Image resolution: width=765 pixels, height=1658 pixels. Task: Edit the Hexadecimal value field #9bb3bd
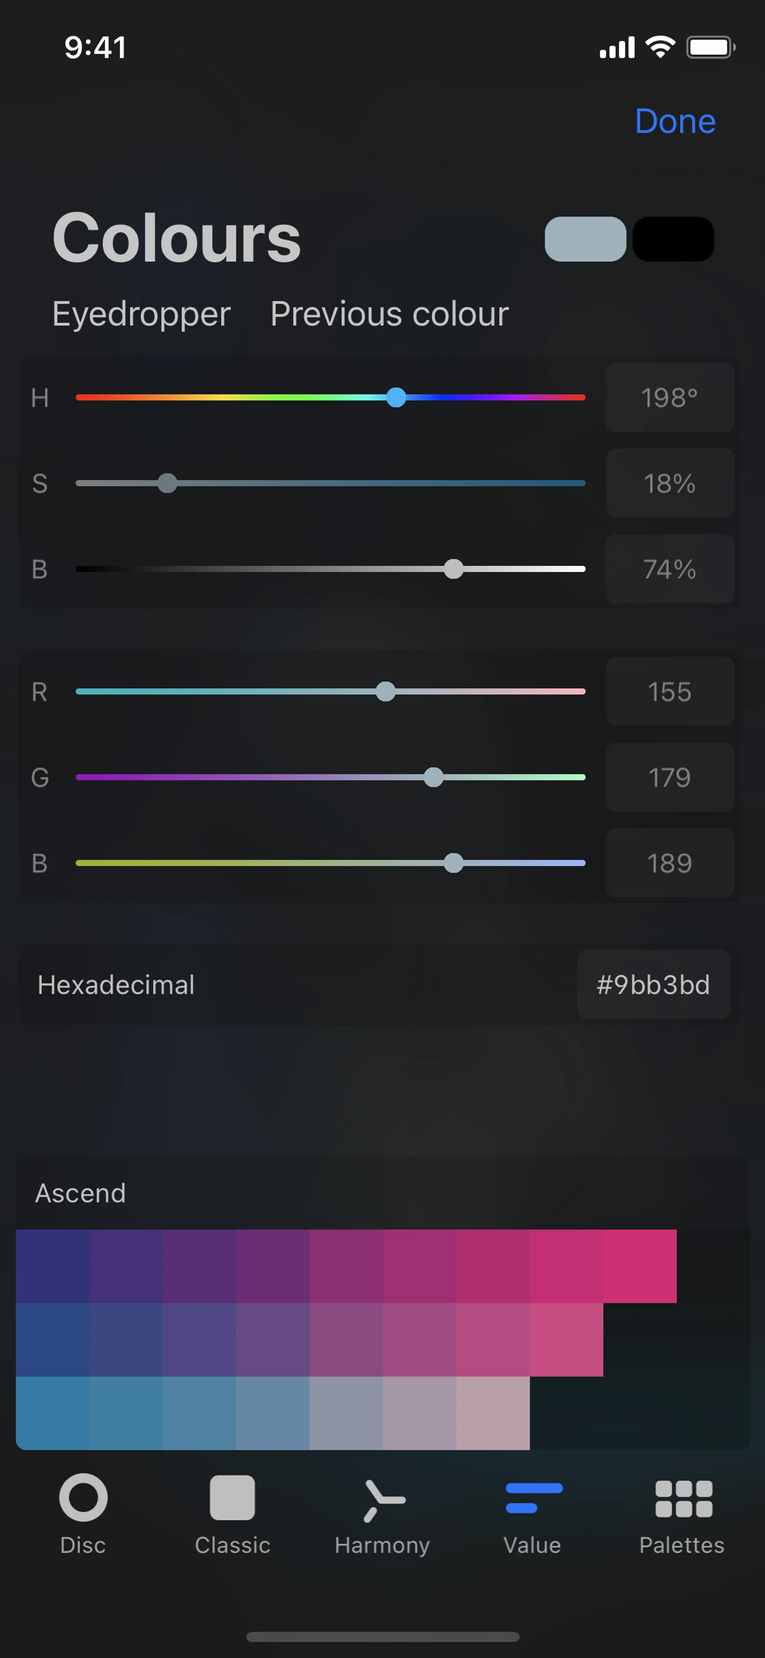(x=653, y=984)
